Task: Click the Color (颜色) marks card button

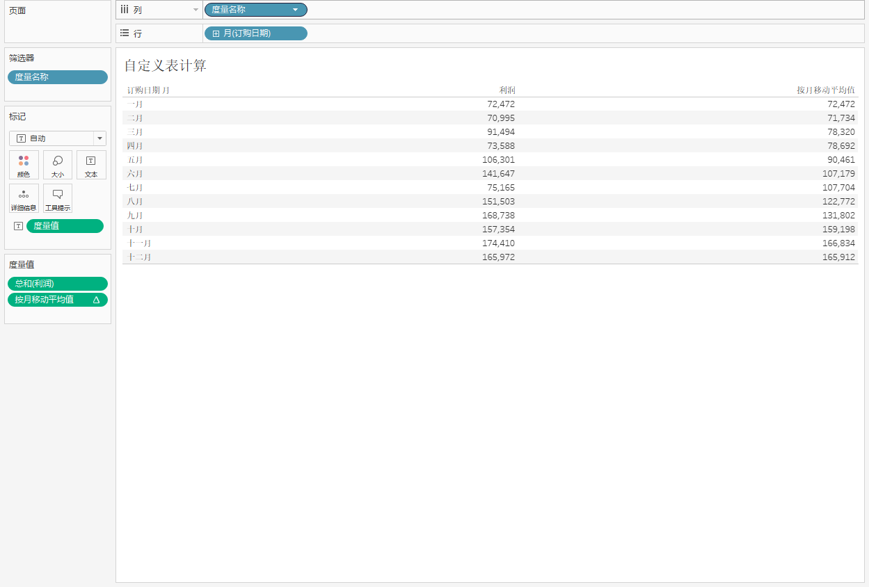Action: (x=24, y=165)
